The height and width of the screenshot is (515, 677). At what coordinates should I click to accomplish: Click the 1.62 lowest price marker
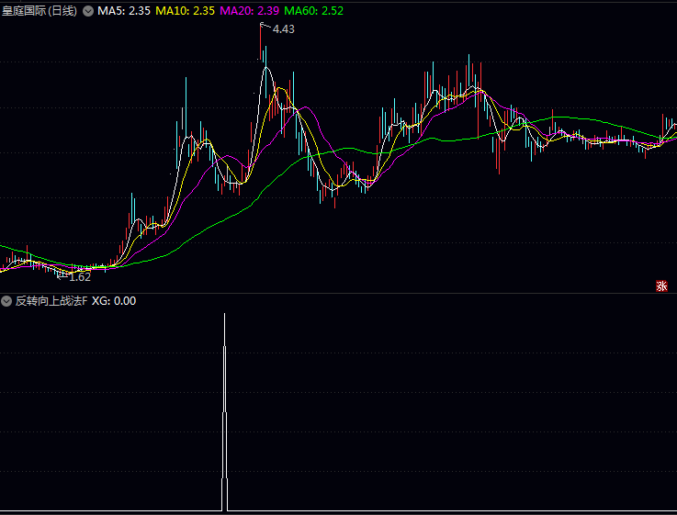pos(80,276)
